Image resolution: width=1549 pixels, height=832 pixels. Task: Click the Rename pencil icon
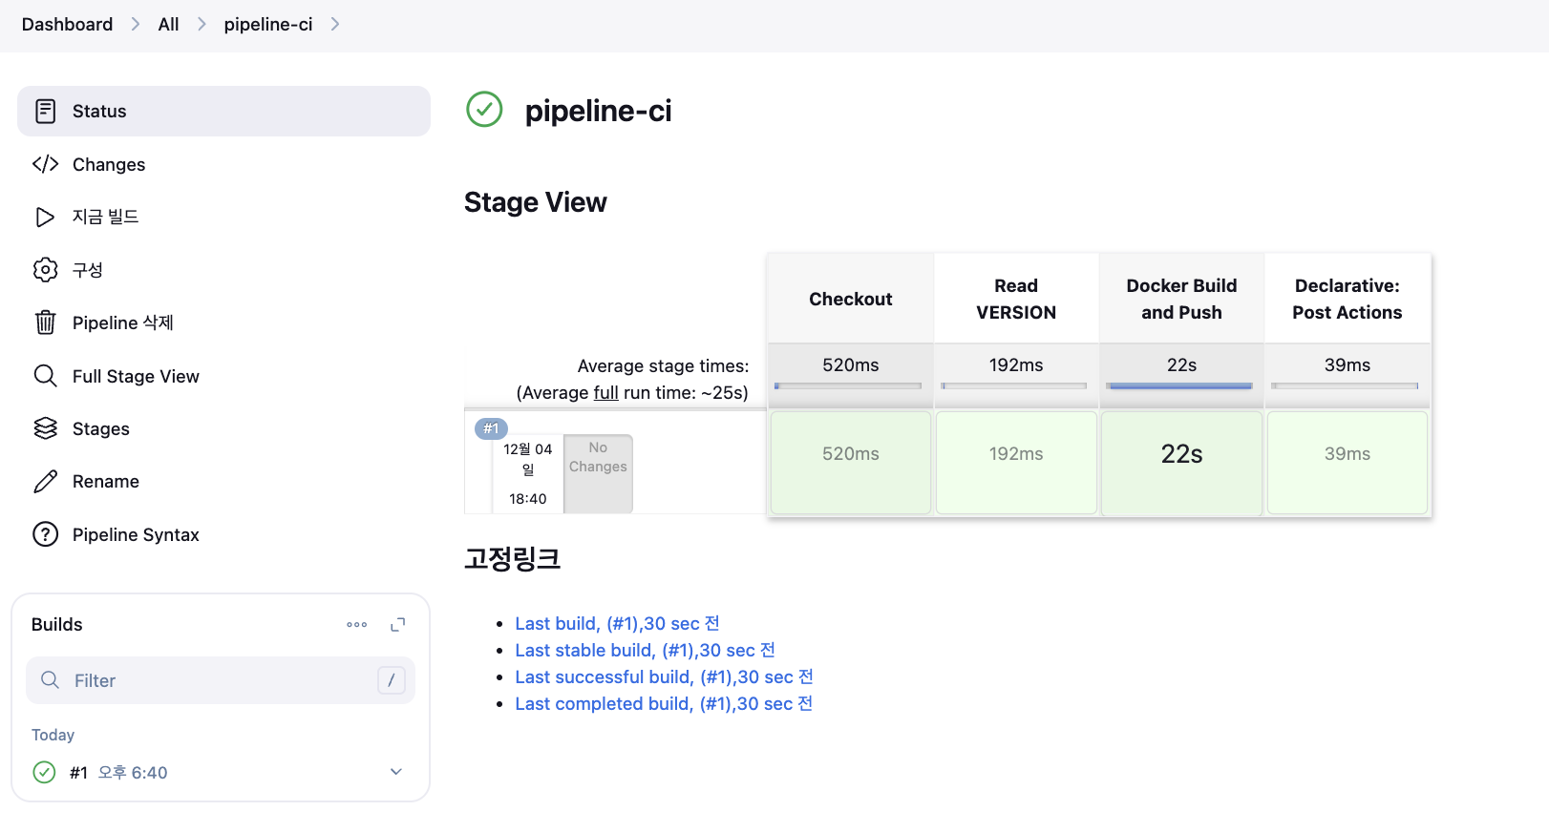(x=45, y=482)
